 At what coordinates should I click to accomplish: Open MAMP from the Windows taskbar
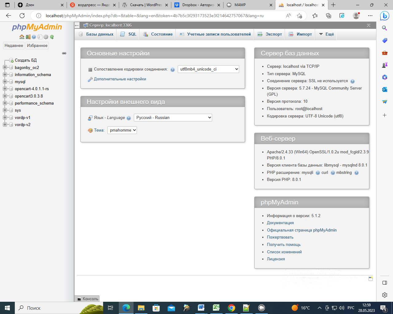(x=261, y=308)
